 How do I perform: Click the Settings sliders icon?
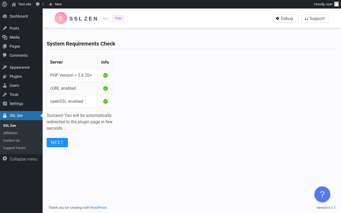(x=5, y=104)
